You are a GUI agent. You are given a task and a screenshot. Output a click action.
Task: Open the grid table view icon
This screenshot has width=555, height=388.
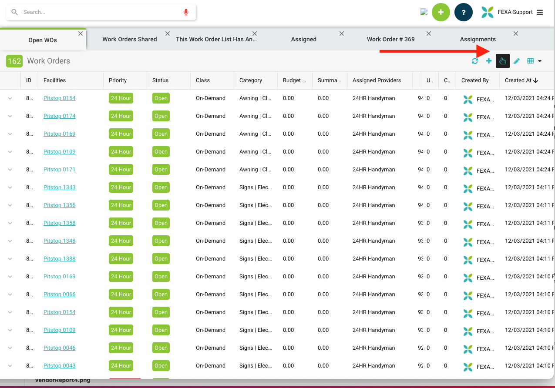point(530,61)
